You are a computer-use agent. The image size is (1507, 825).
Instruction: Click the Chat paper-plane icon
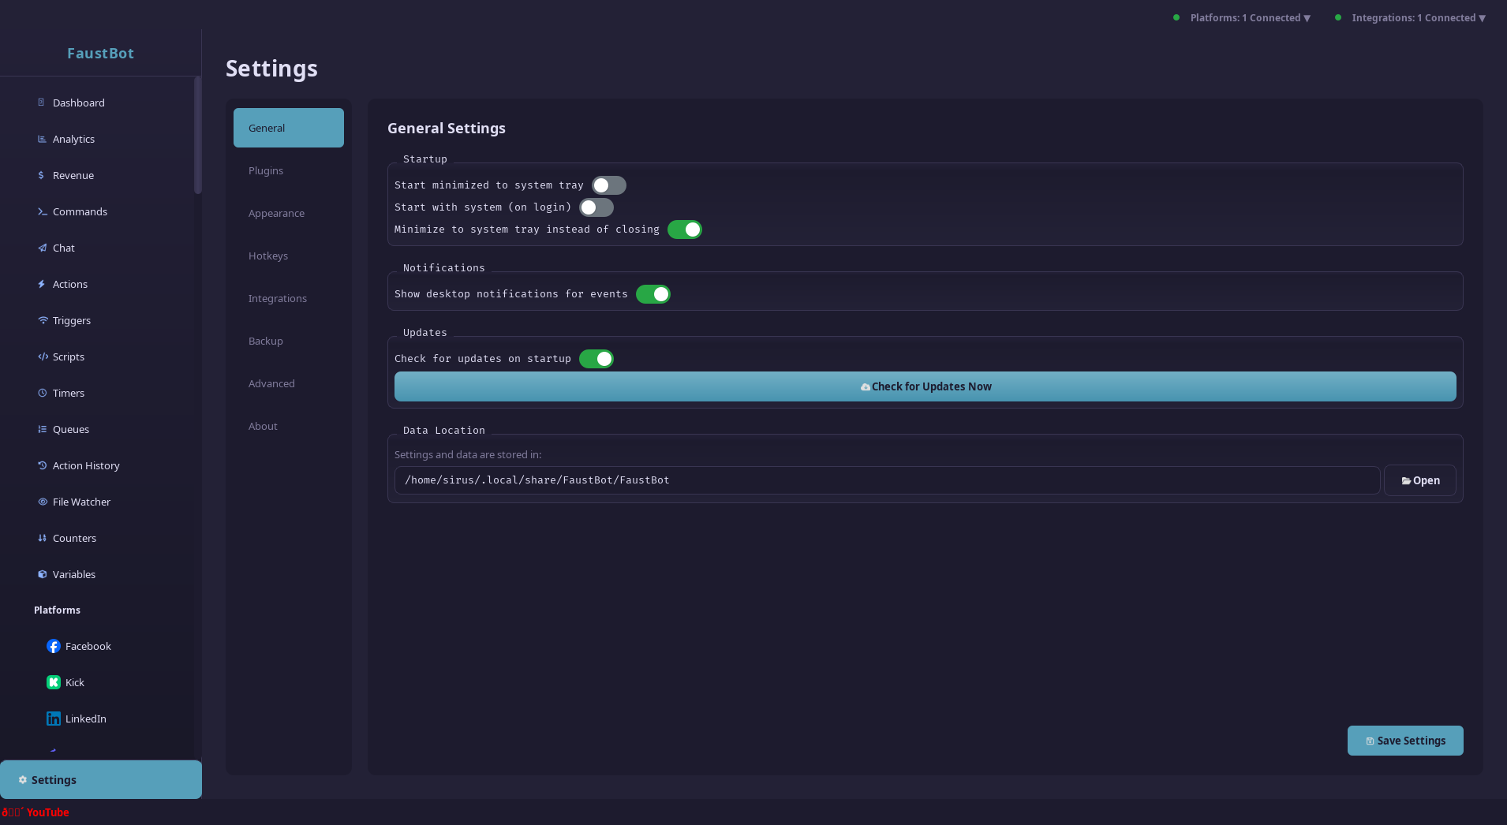click(42, 248)
